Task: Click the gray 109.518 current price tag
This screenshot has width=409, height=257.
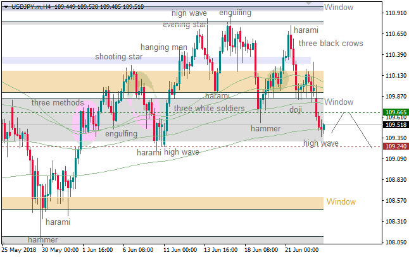Action: tap(396, 125)
